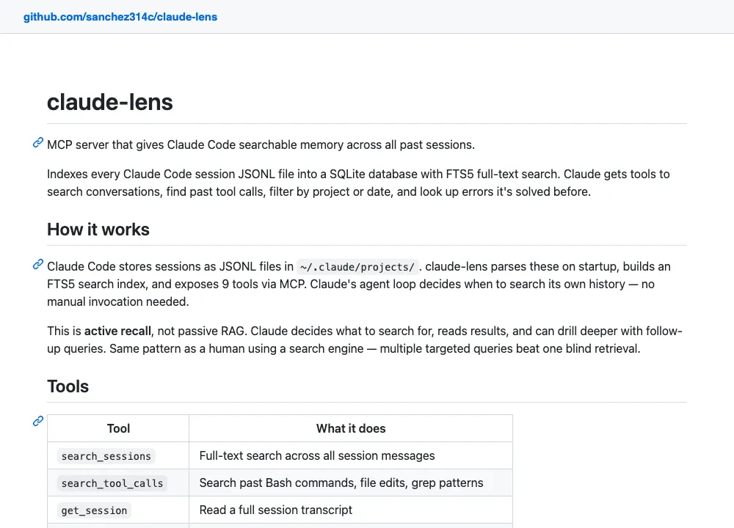Viewport: 734px width, 528px height.
Task: Click the get_session table cell
Action: [118, 510]
